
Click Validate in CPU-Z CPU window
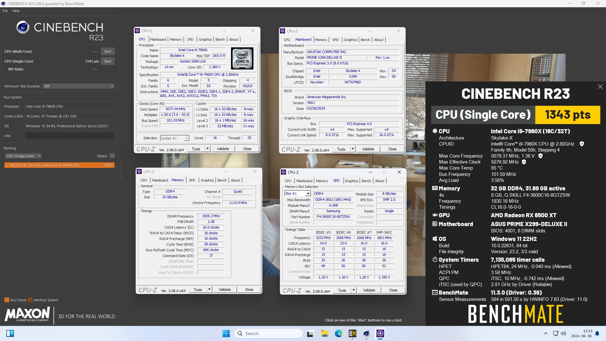tap(223, 149)
